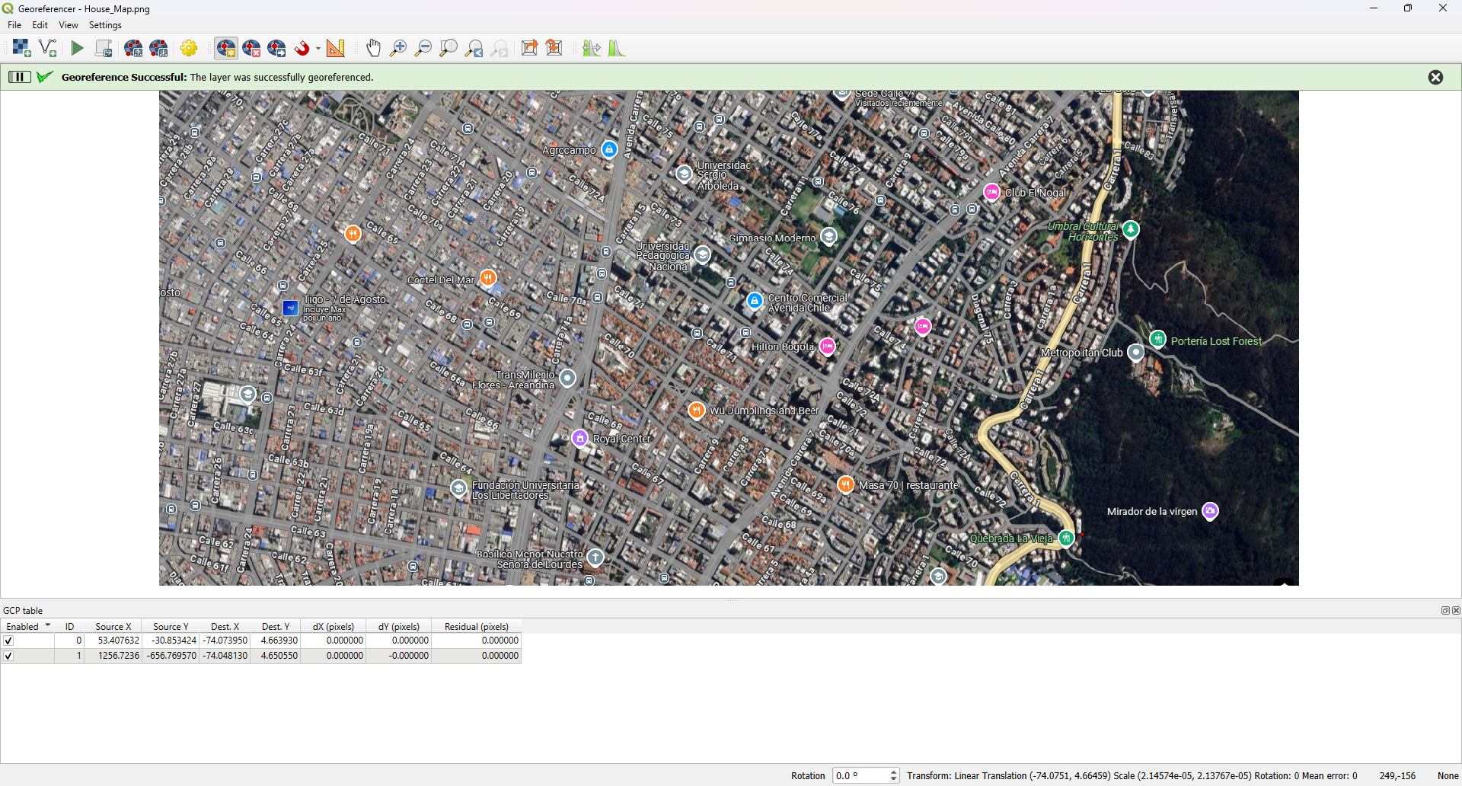Click the Transform Linear Translation status text
The height and width of the screenshot is (786, 1462).
[x=1132, y=776]
